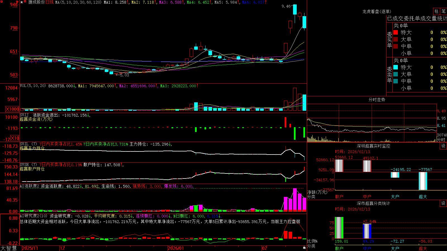Click the 委卖单 section label
Viewport: 447px width, 251px height.
pos(389,74)
